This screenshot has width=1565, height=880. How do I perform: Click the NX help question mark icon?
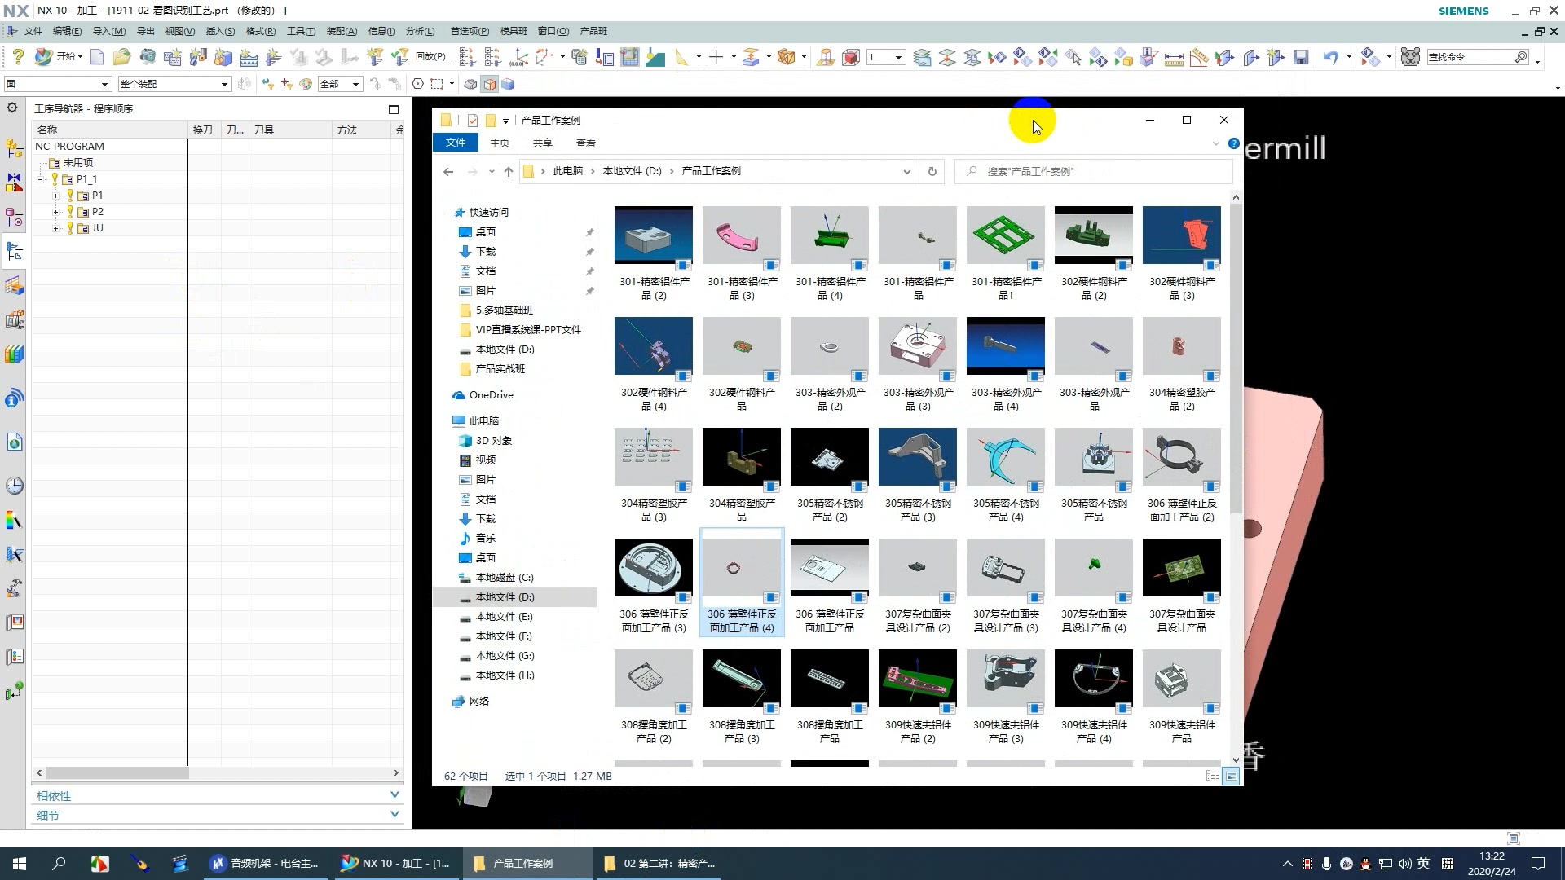(x=18, y=56)
